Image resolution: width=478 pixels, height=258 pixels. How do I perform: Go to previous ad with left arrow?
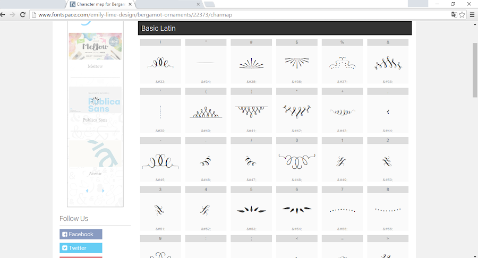[87, 191]
